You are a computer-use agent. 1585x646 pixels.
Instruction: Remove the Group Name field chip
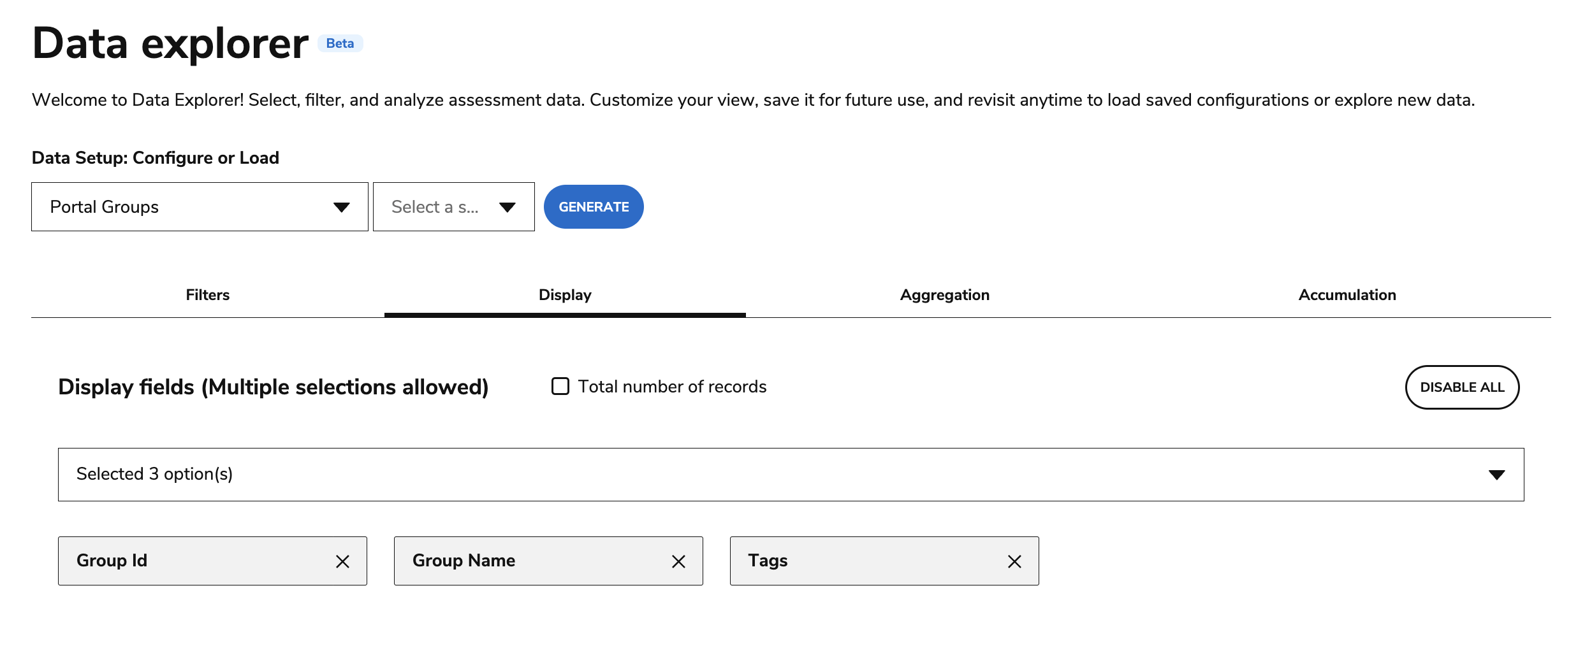click(678, 561)
